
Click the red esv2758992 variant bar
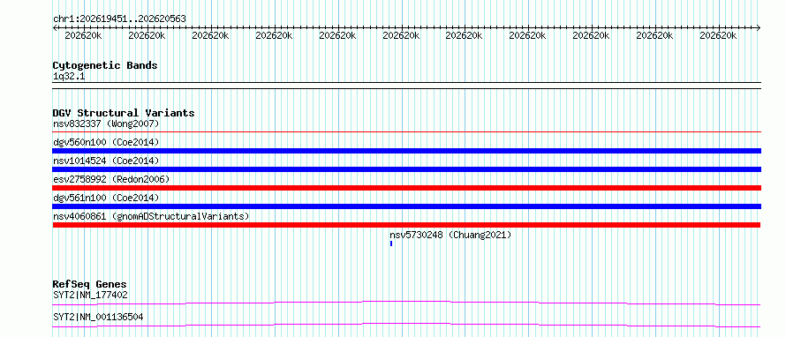click(x=406, y=188)
